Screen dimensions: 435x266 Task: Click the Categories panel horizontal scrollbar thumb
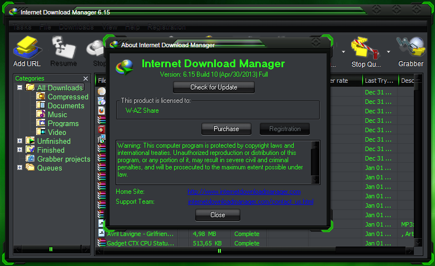coord(51,249)
